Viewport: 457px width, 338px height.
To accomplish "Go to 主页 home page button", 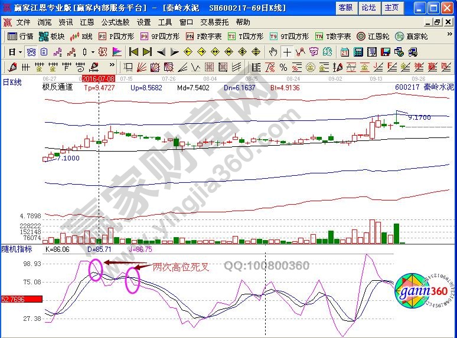I will coord(391,8).
